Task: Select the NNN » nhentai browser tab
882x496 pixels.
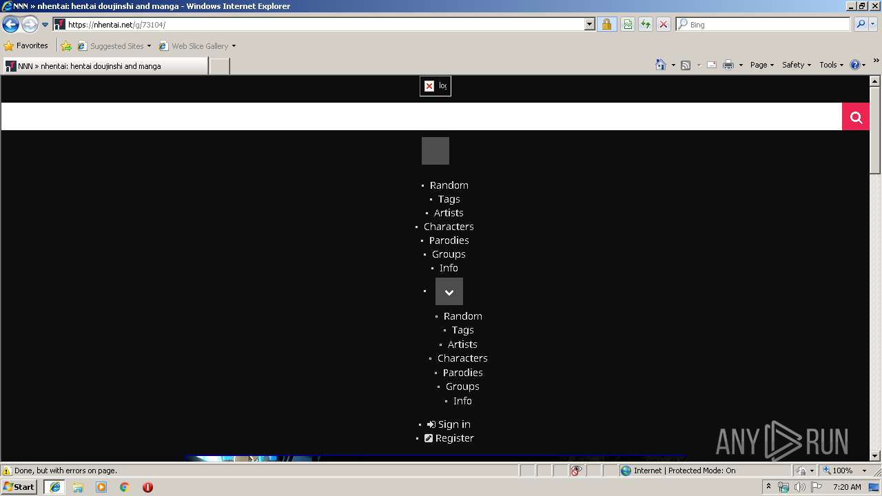Action: pos(105,66)
